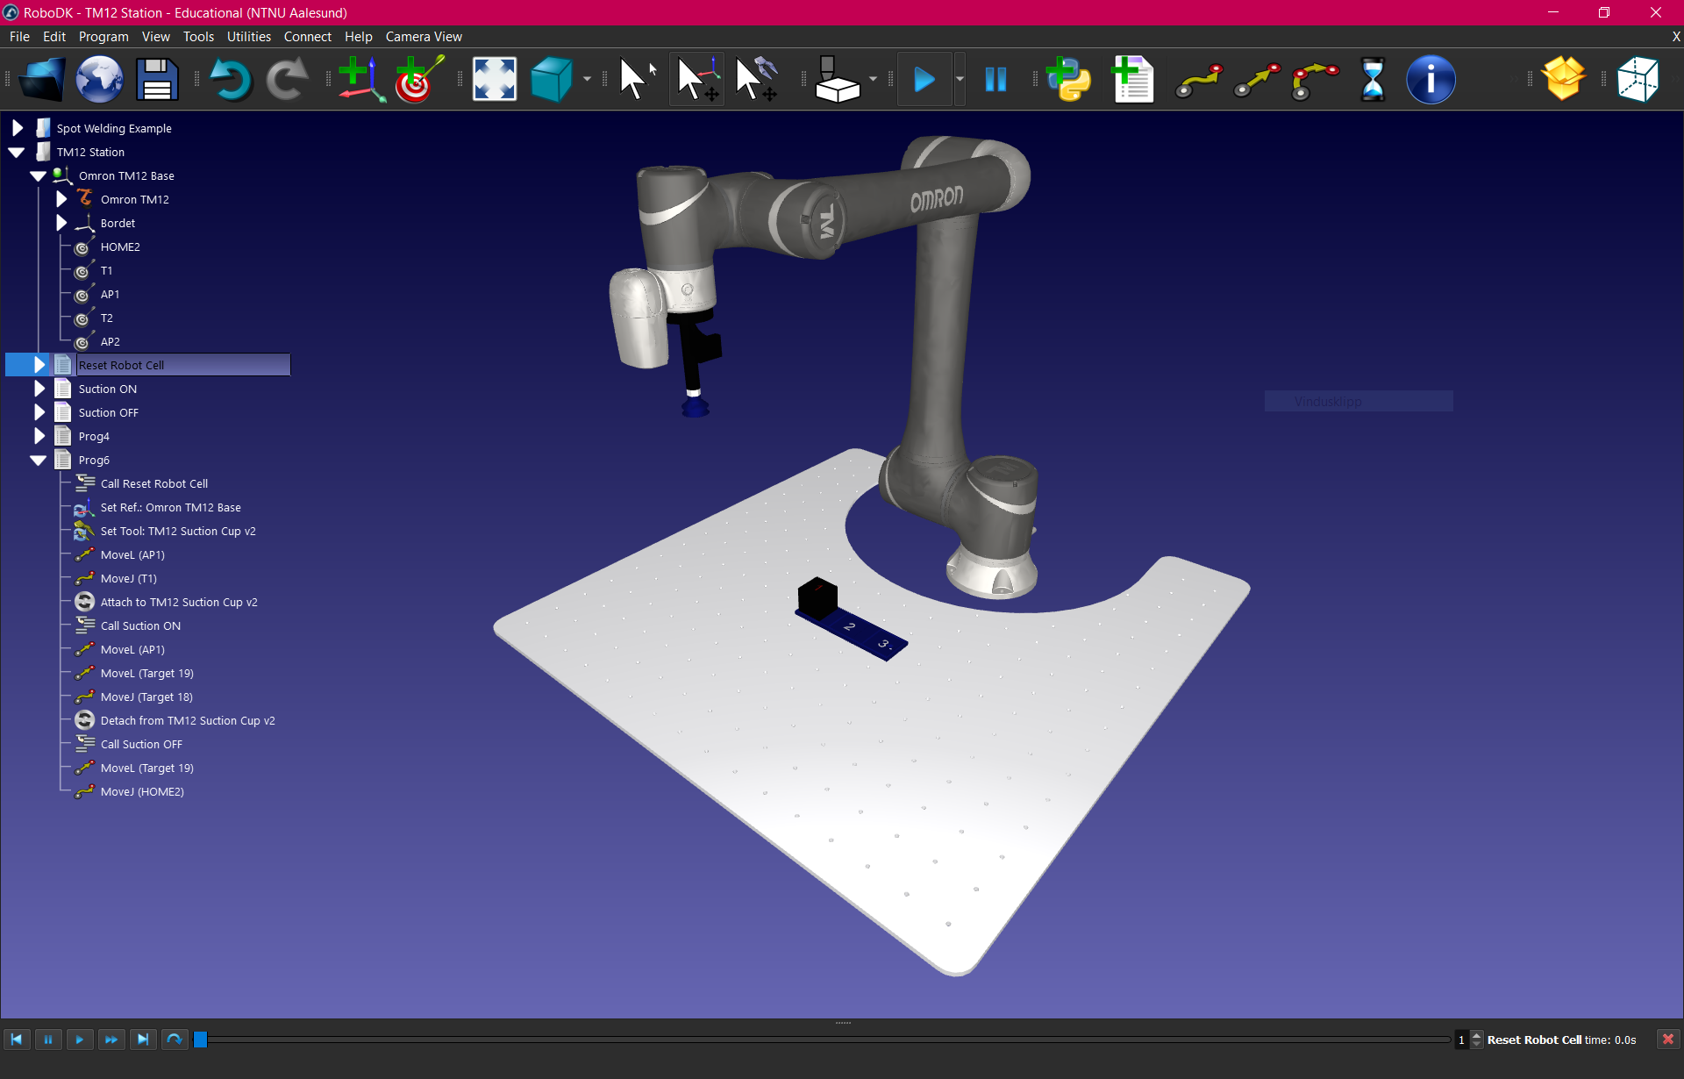
Task: Click the simulation timeline slider handle
Action: tap(201, 1040)
